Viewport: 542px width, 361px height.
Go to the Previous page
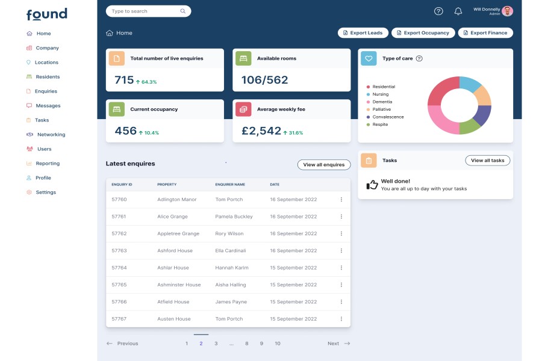[122, 344]
